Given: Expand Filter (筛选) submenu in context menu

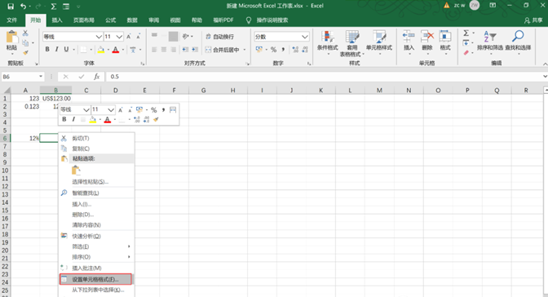Looking at the screenshot, I should coord(96,246).
